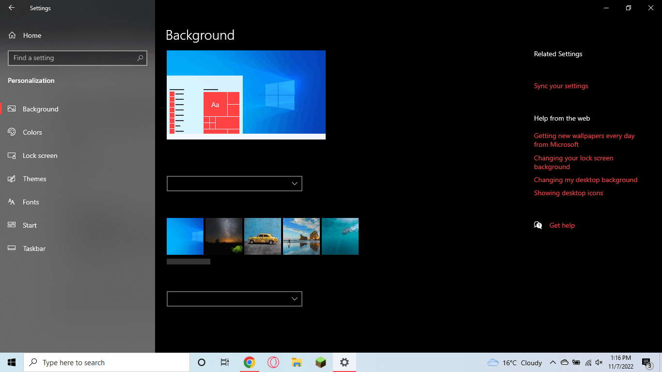Click into the Find a setting field

point(78,58)
